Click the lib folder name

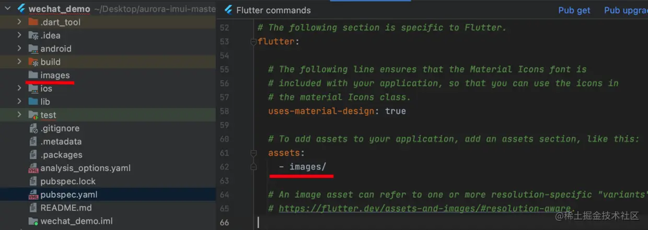pos(45,102)
